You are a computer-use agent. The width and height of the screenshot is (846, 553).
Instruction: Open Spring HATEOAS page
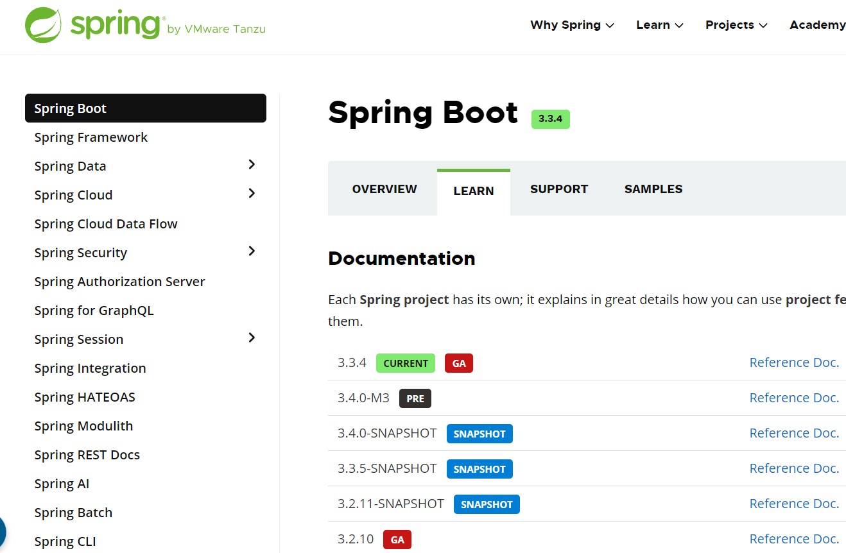coord(85,397)
